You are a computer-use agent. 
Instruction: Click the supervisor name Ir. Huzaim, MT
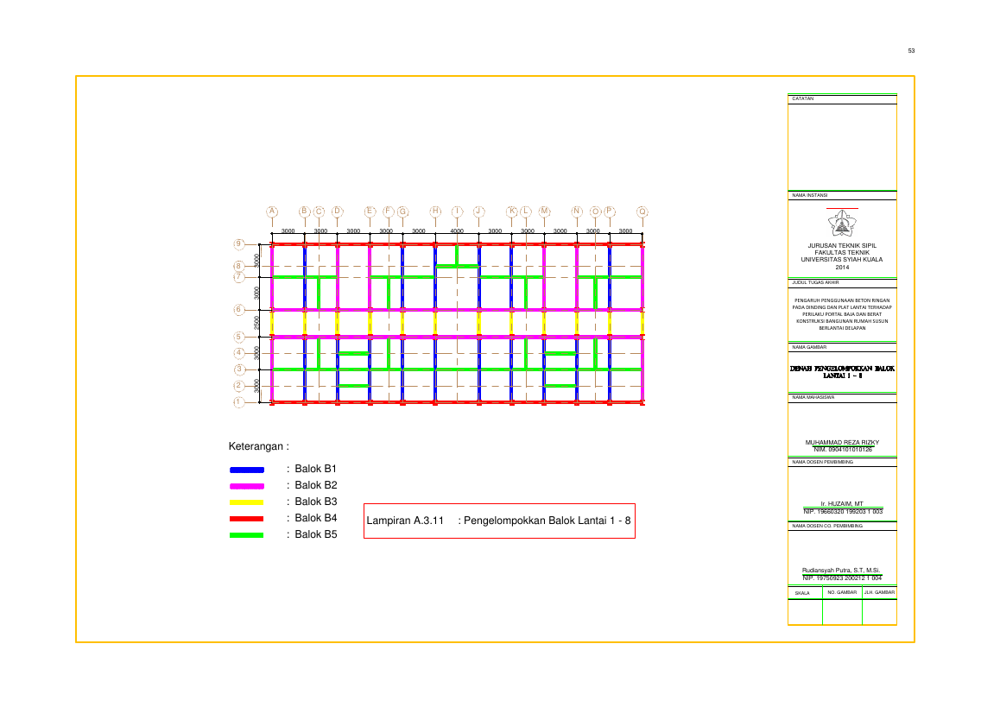842,503
